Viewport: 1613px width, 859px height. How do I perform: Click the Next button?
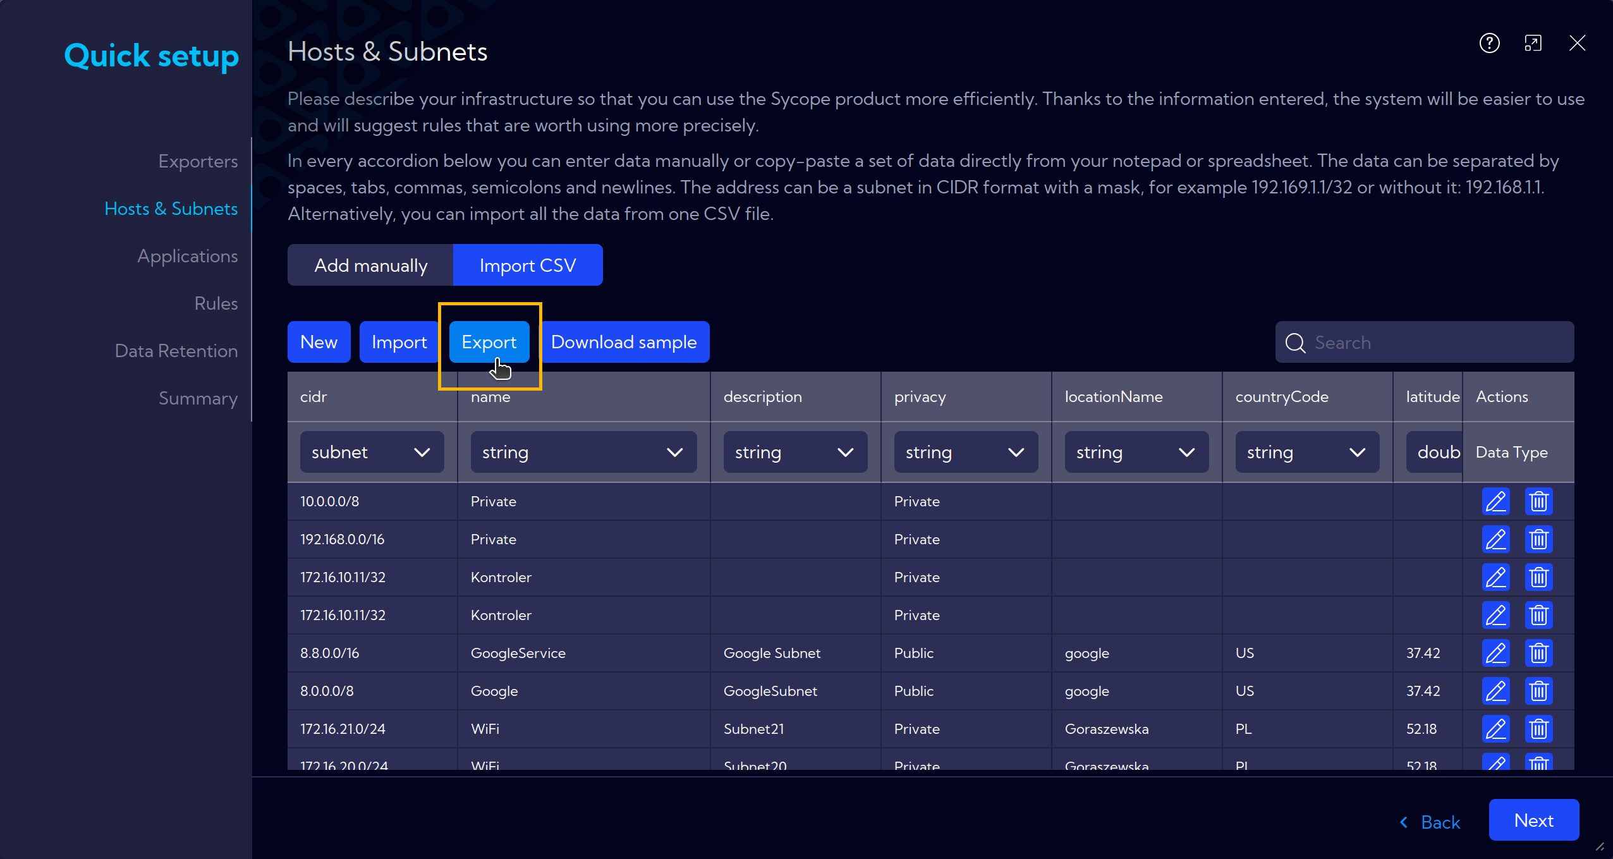[1534, 820]
